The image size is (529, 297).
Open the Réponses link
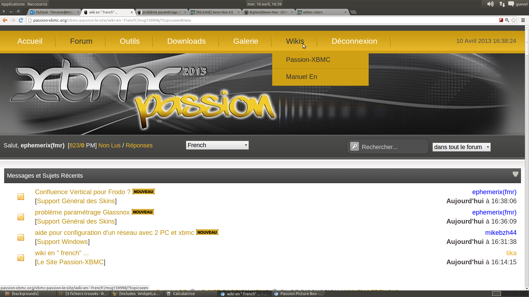[139, 145]
